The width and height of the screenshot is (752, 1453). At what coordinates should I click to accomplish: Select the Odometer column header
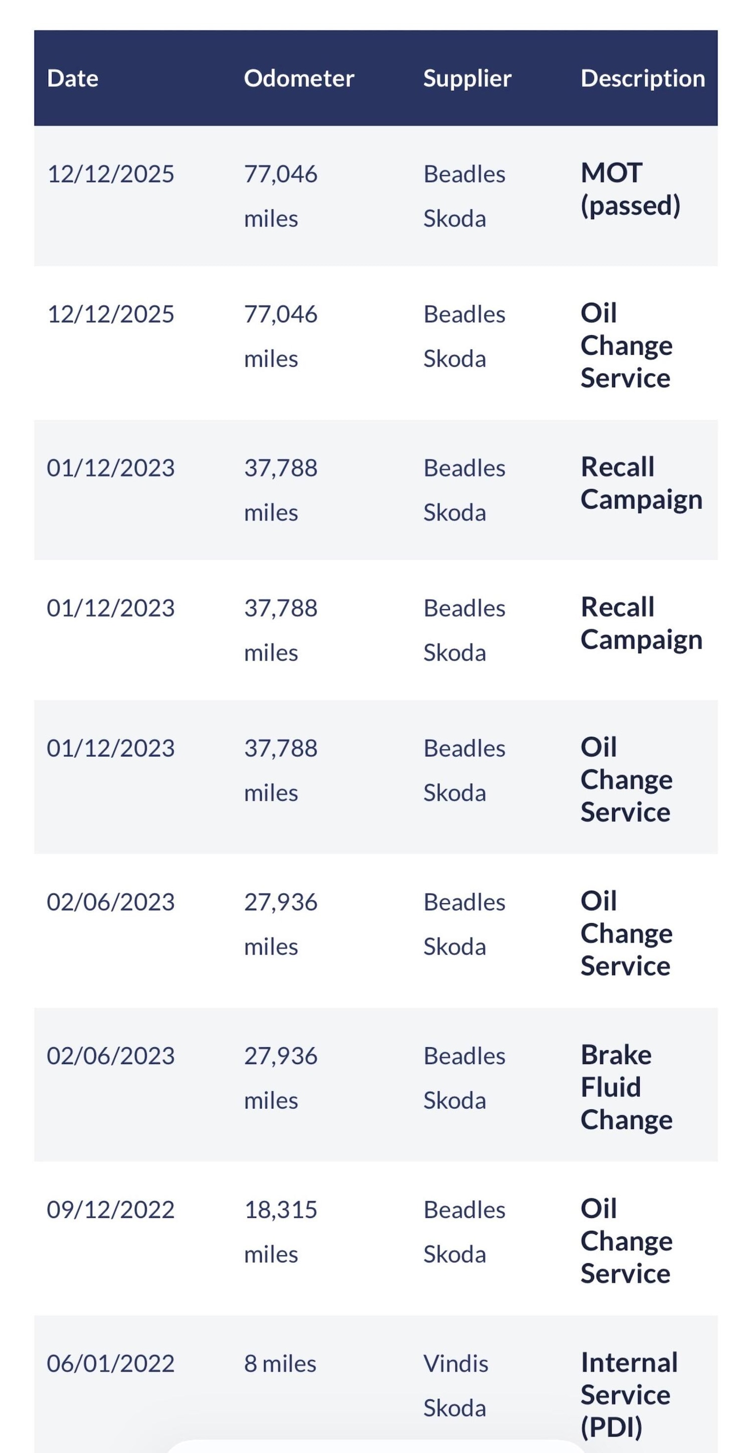tap(299, 78)
